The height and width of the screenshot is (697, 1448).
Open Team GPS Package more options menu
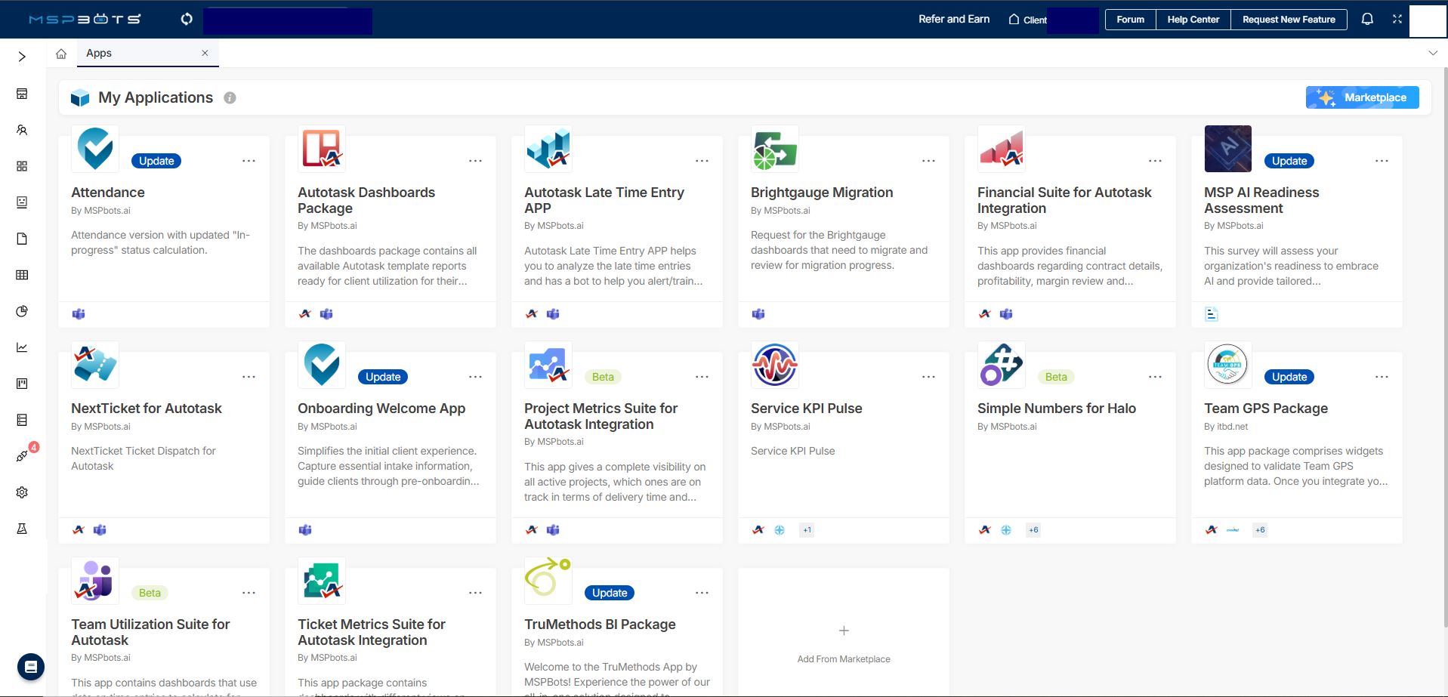1381,377
